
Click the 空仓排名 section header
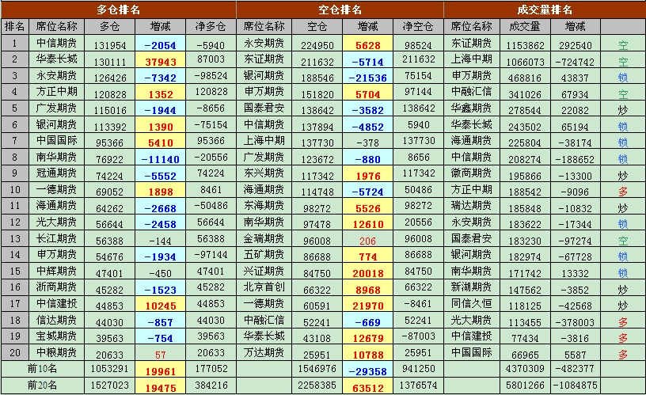(x=340, y=9)
